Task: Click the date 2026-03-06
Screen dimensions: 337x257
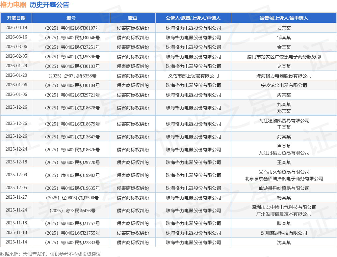Action: (16, 46)
